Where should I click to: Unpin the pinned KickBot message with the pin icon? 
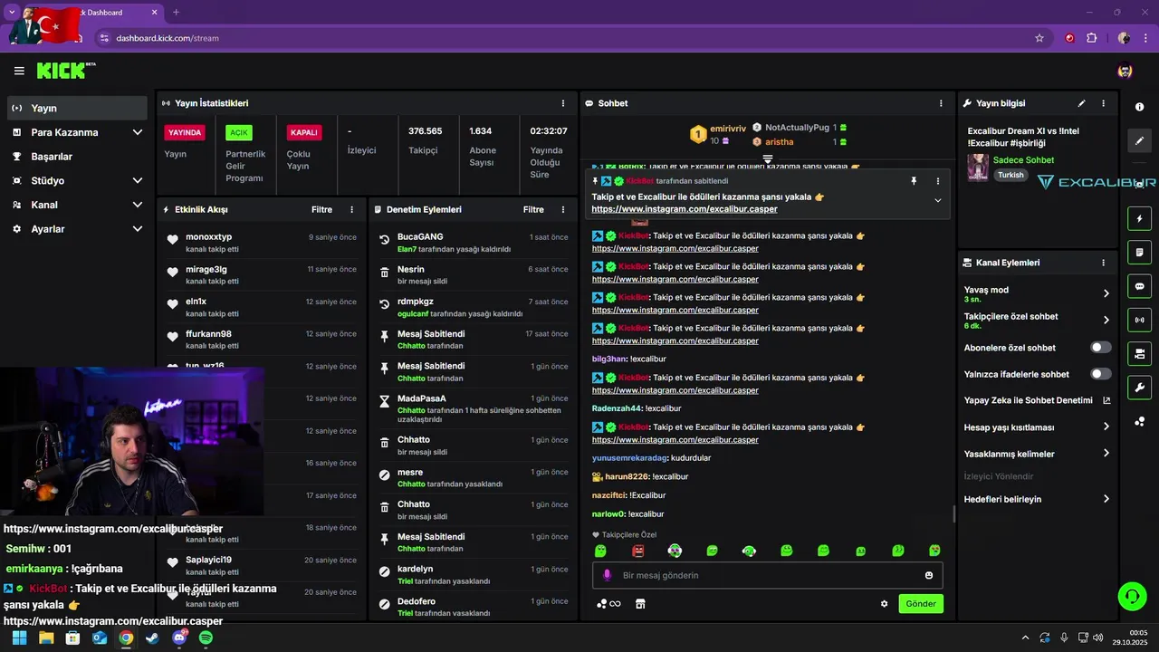click(x=914, y=181)
